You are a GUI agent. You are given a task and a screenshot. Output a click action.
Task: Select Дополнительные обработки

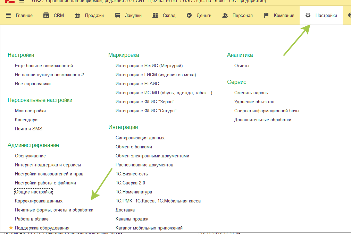262,120
